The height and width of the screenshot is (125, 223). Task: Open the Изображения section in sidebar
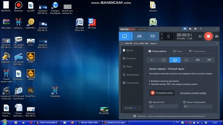131,75
